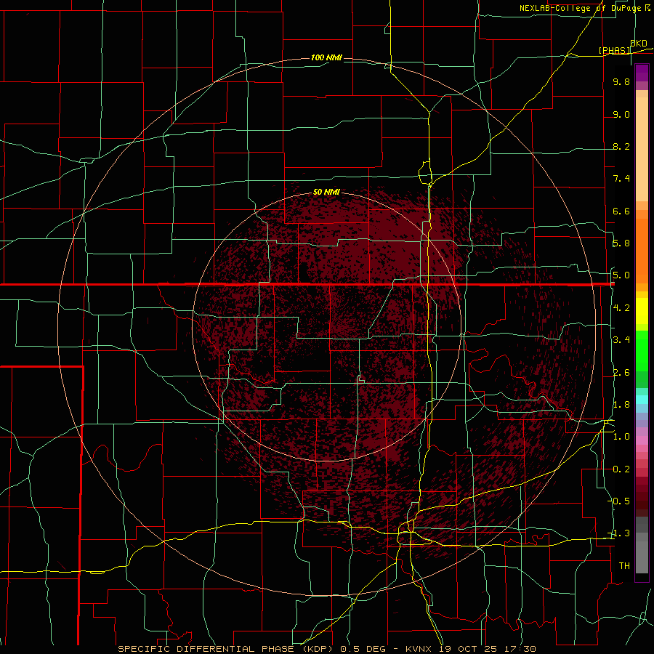The height and width of the screenshot is (654, 654).
Task: Click the 1.8 scale value
Action: [x=621, y=405]
